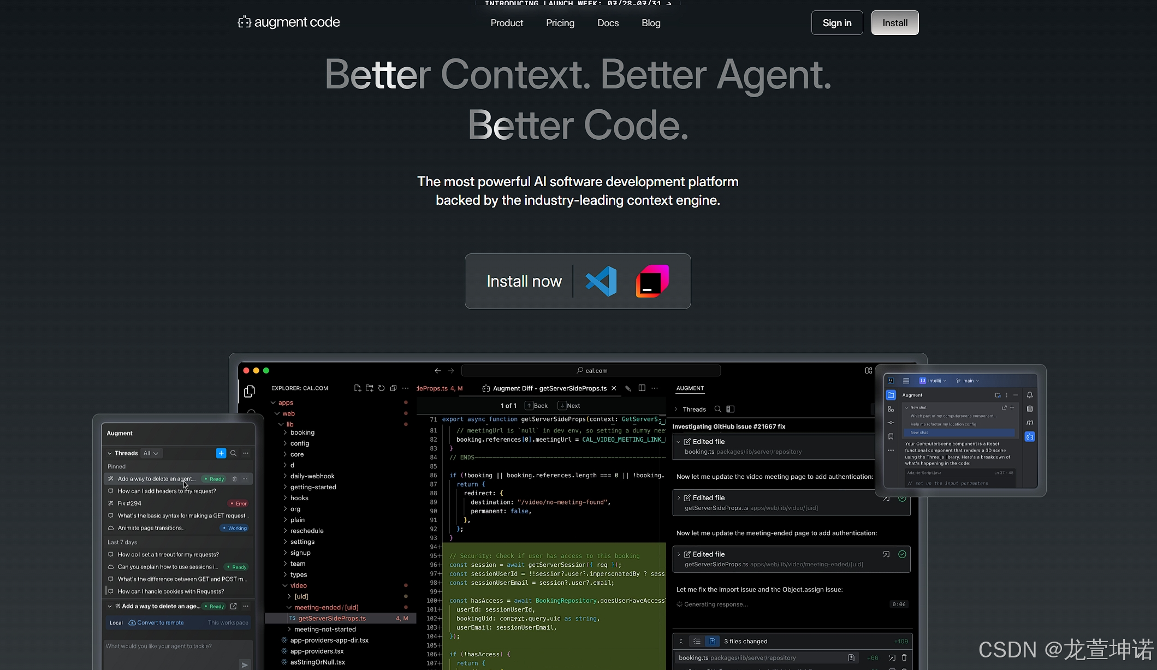Open the All threads filter dropdown

[151, 453]
